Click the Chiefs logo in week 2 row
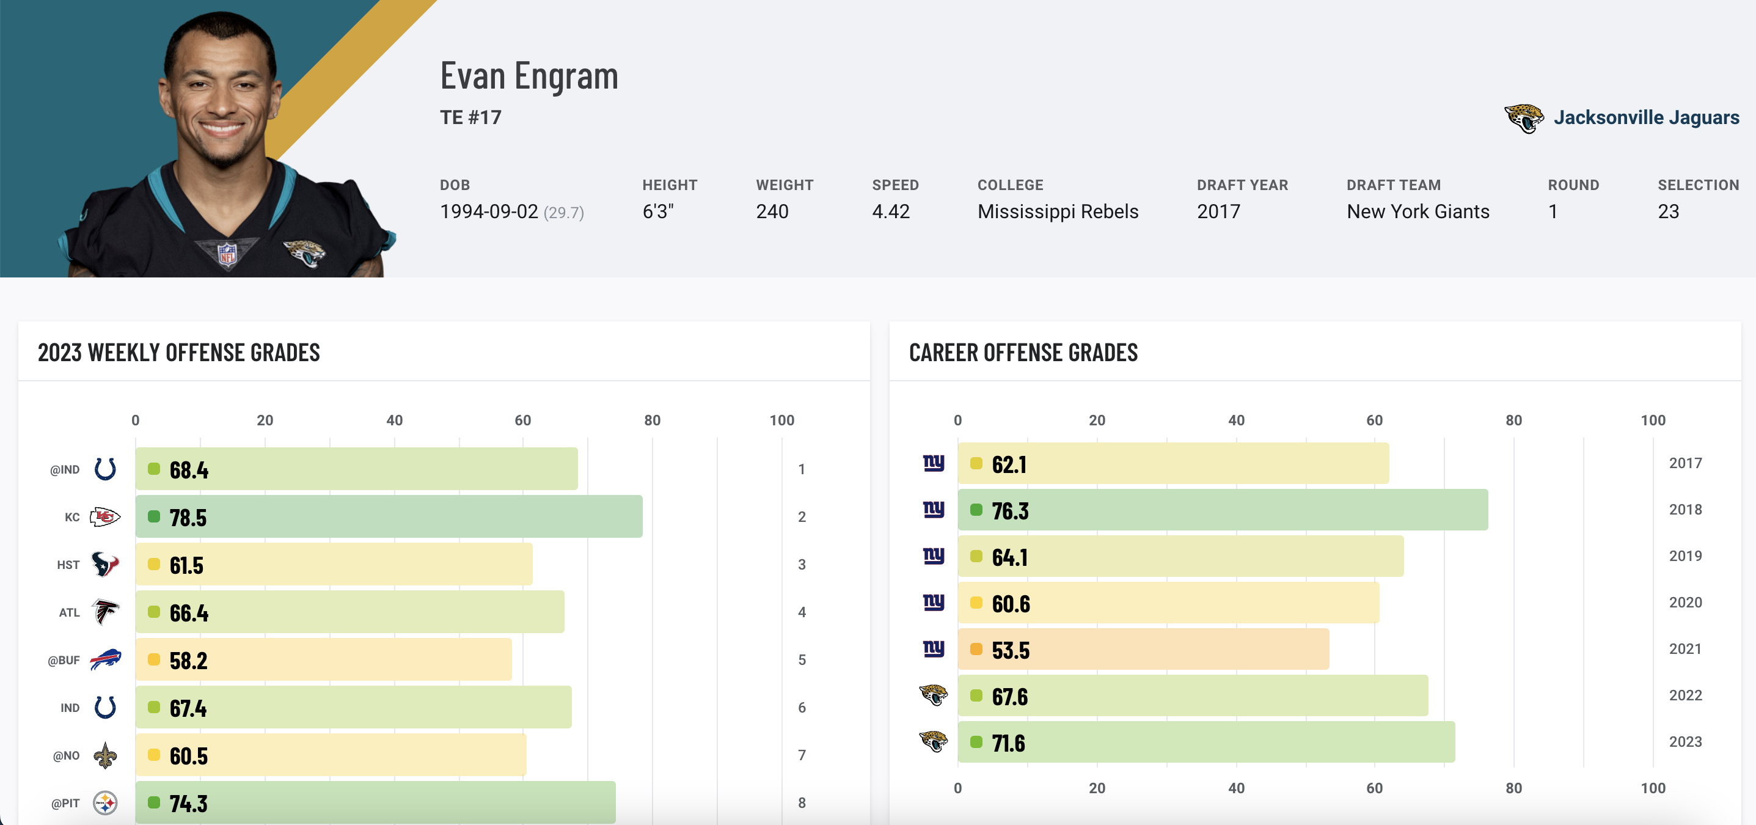Screen dimensions: 1756x825 pos(105,517)
